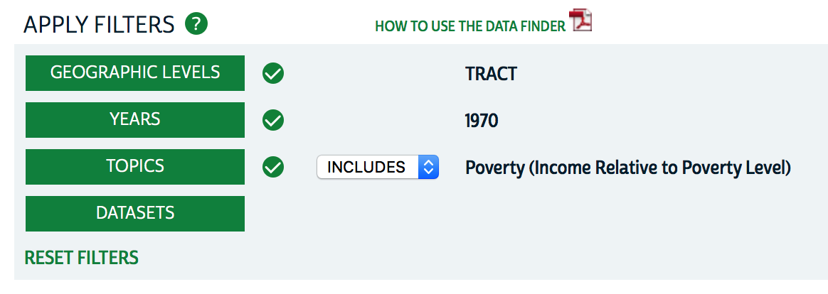Screen dimensions: 828x294
Task: Click the blue arrows on the INCLUDES selector
Action: tap(428, 167)
